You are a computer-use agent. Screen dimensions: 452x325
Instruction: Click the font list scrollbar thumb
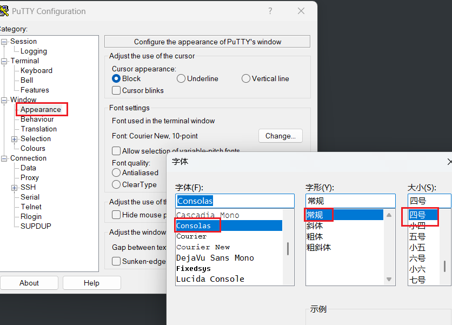click(x=288, y=249)
